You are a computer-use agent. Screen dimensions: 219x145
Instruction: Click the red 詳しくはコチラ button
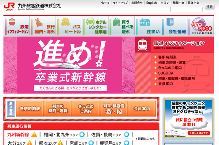coord(199,133)
